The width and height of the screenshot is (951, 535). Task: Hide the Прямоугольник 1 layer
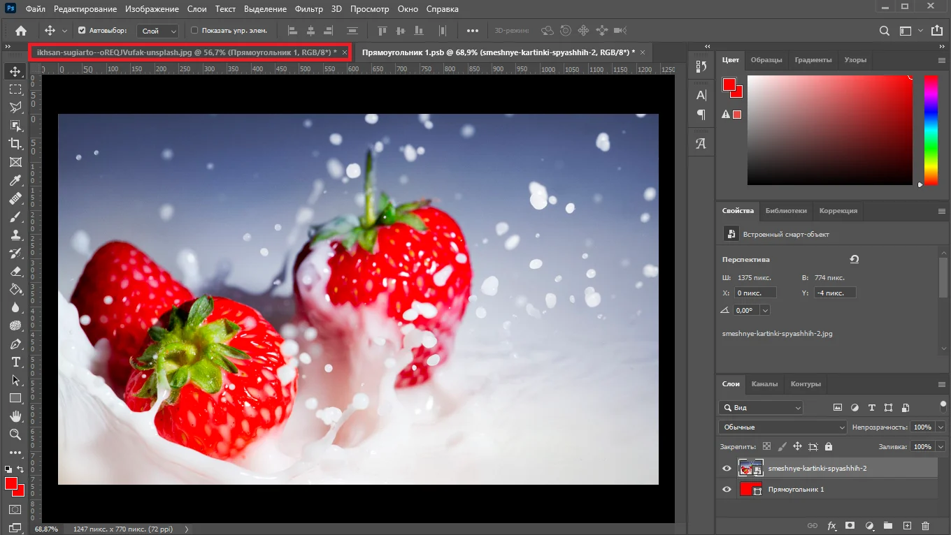727,490
